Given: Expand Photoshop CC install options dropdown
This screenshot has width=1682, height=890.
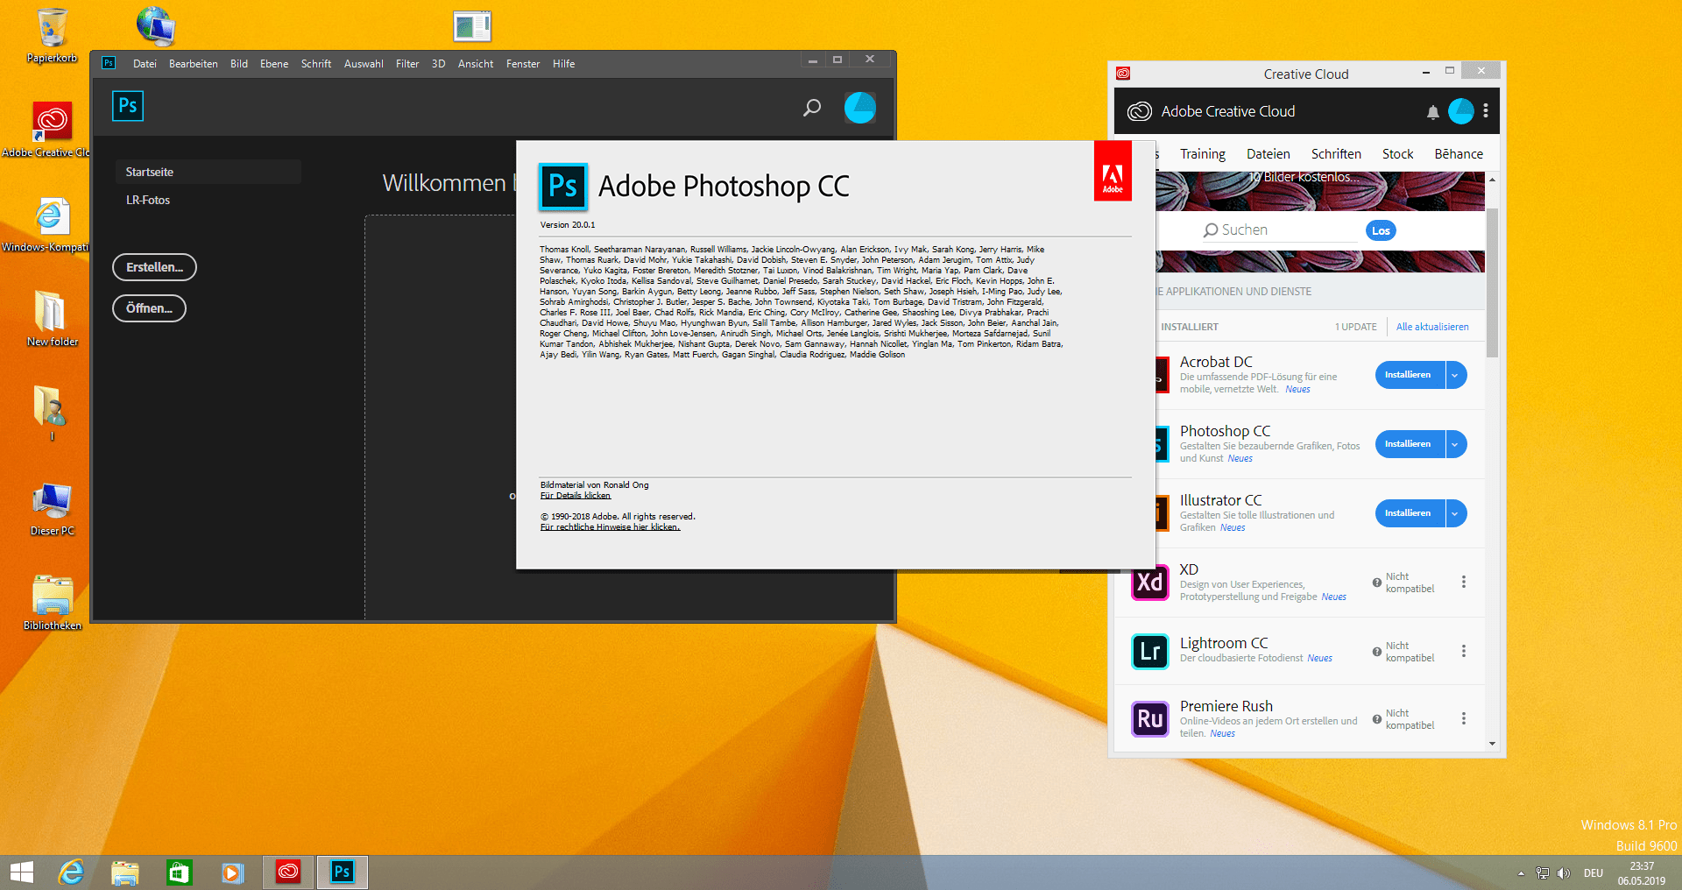Looking at the screenshot, I should point(1455,444).
